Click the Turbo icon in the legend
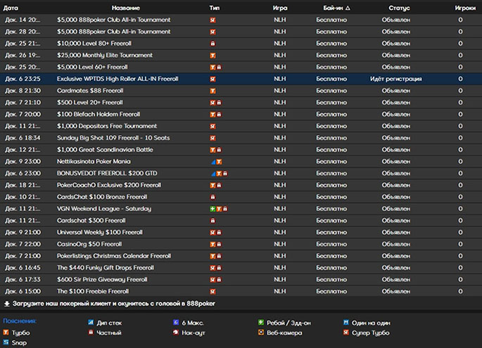Image resolution: width=482 pixels, height=348 pixels. point(6,332)
